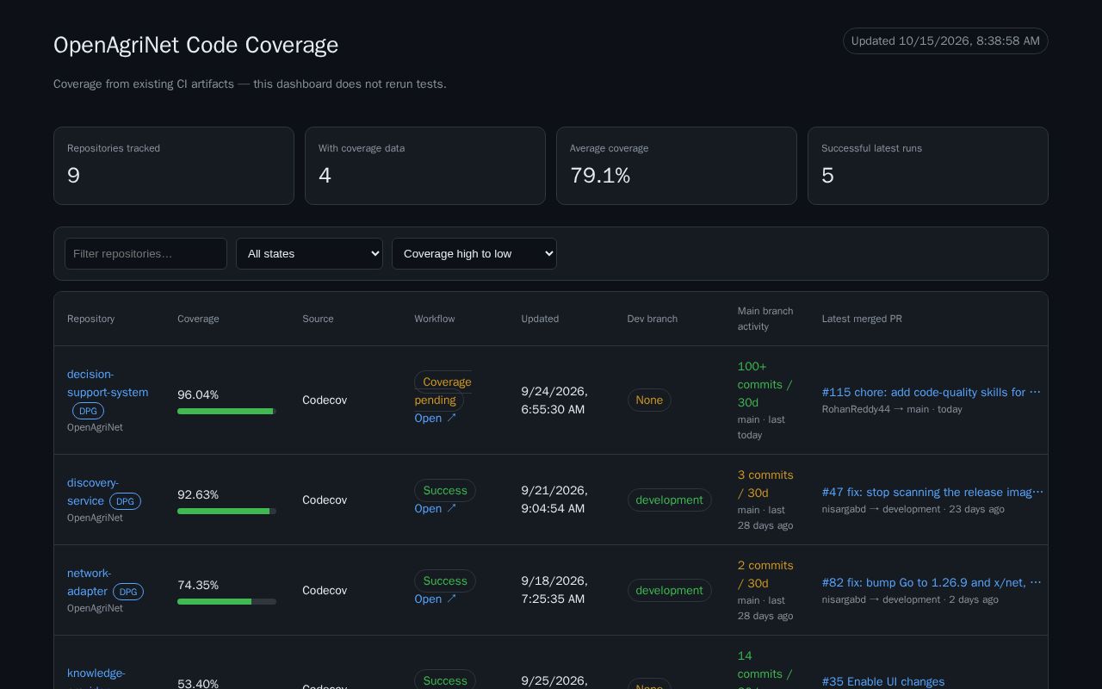Click 100+ commits / 30d activity text
The height and width of the screenshot is (689, 1102).
(765, 384)
